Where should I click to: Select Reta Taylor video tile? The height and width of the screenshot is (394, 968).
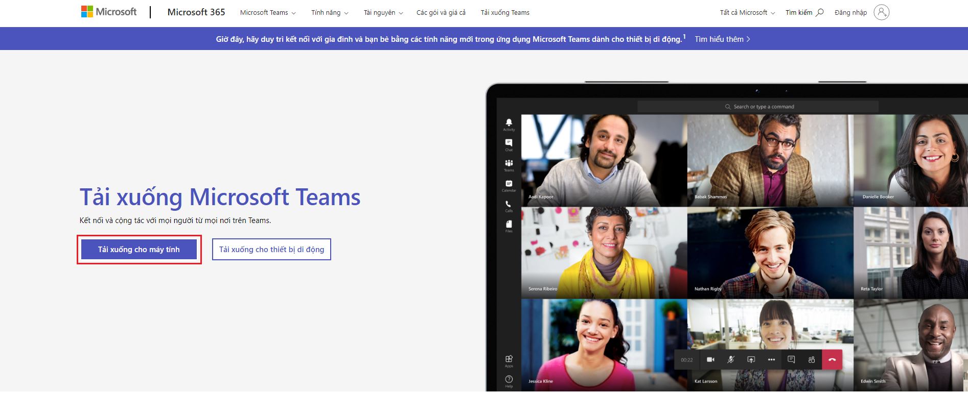click(x=911, y=253)
